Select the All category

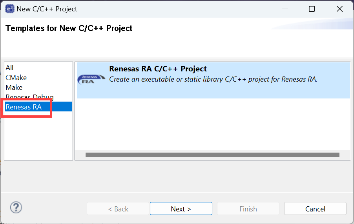[9, 68]
